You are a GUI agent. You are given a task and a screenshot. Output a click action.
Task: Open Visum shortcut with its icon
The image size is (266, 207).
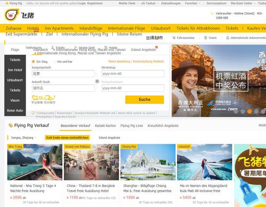point(206,38)
